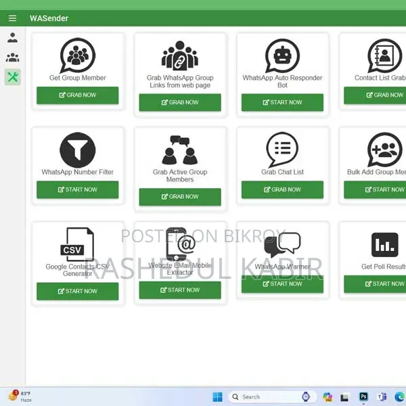
Task: Grab Now under Grab Chat List
Action: tap(282, 189)
